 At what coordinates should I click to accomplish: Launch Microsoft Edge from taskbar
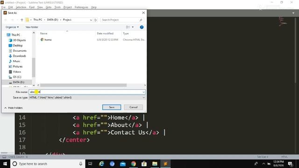101,164
